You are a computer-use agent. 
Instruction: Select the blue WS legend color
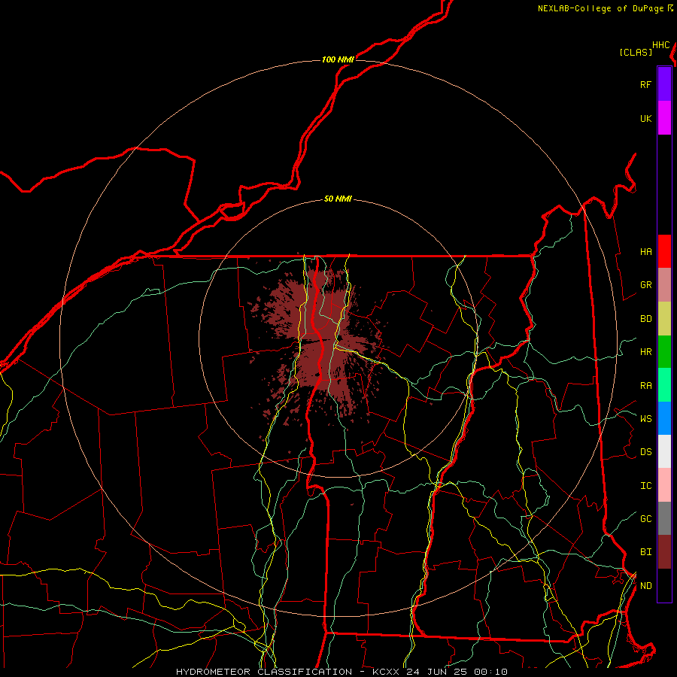(664, 418)
